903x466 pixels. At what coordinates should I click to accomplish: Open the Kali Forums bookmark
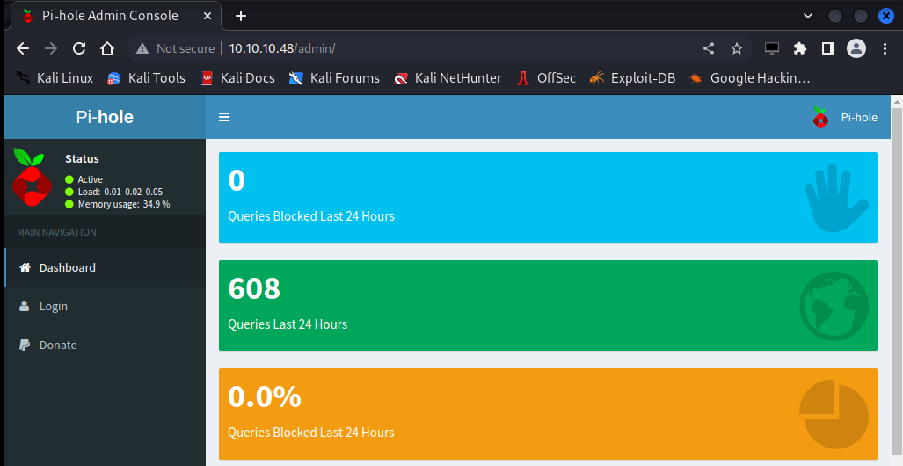(x=334, y=77)
